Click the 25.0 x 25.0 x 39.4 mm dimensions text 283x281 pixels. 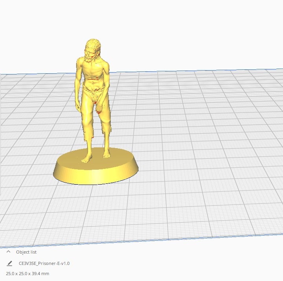point(27,274)
